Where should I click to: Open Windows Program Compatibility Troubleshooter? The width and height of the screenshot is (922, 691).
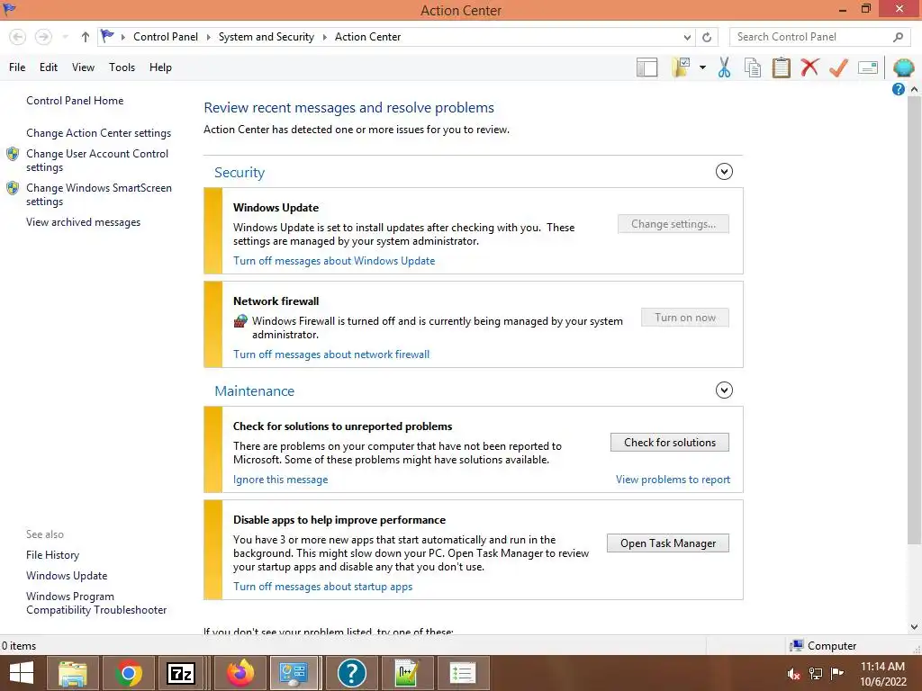[96, 603]
